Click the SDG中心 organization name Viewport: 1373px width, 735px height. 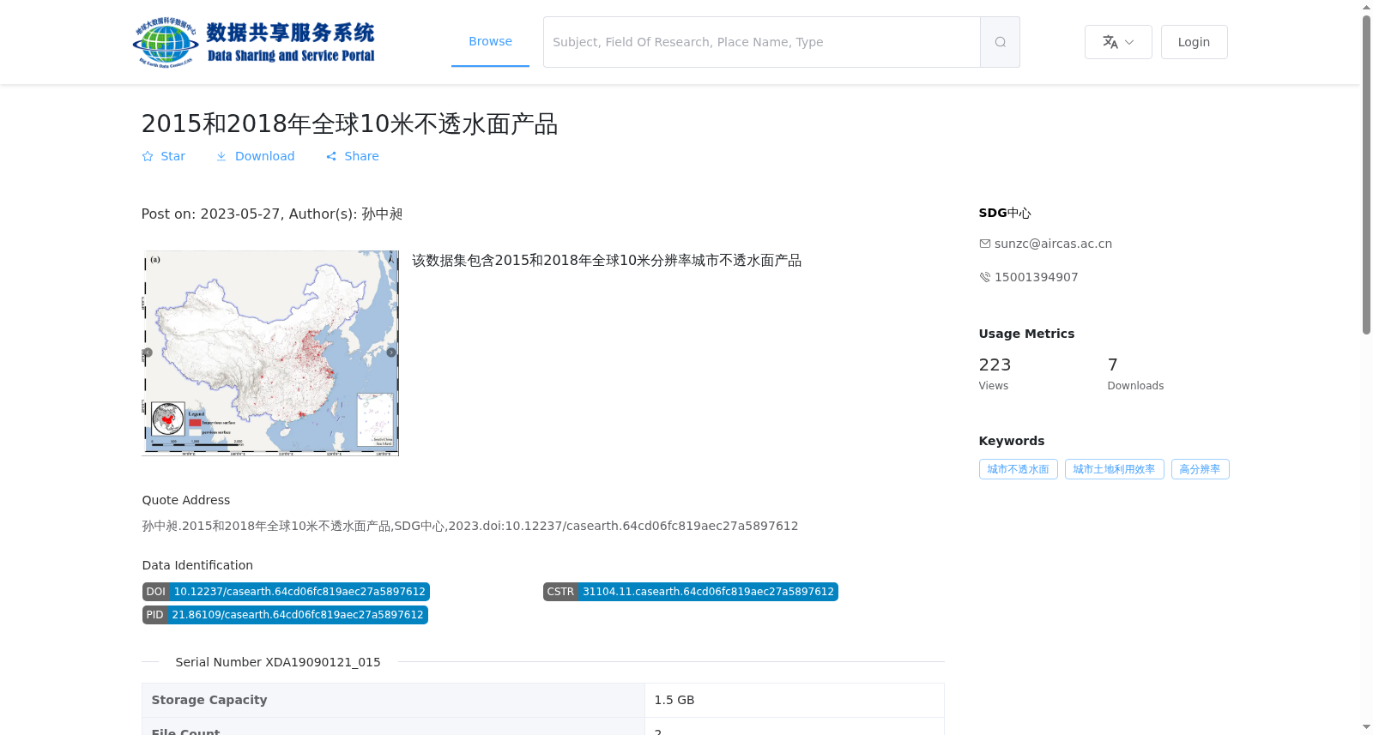click(x=1005, y=213)
